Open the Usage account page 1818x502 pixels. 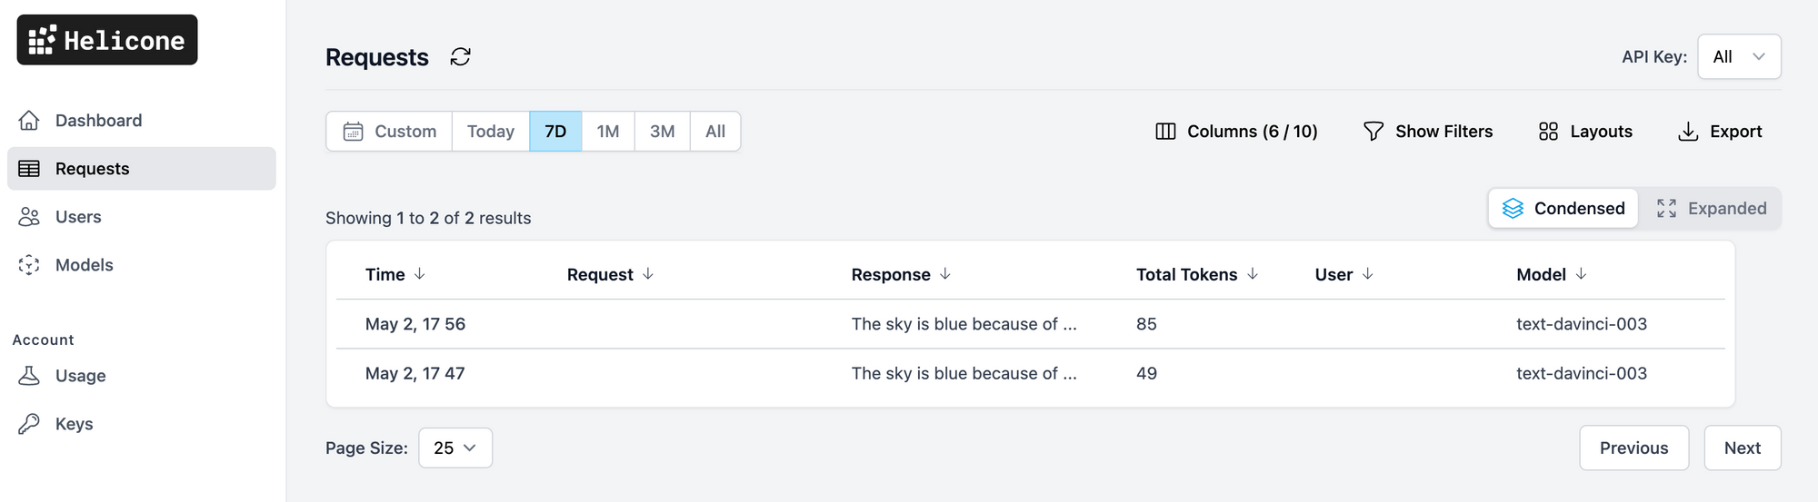point(80,376)
